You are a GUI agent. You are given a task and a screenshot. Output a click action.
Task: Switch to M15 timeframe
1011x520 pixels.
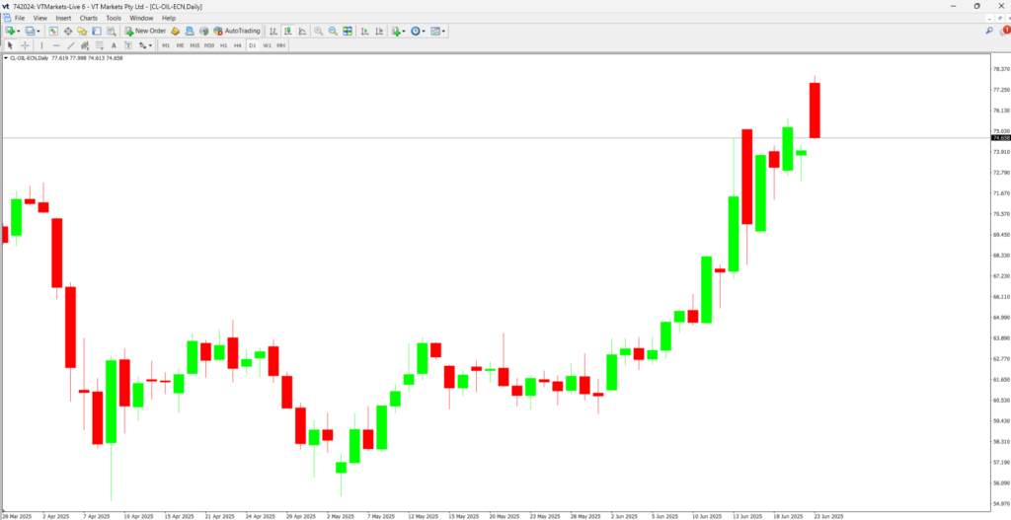194,45
